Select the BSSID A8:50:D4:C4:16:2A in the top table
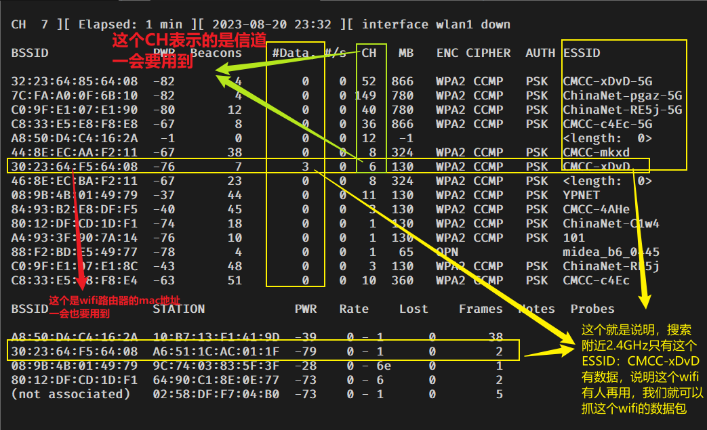This screenshot has height=430, width=707. pyautogui.click(x=75, y=138)
